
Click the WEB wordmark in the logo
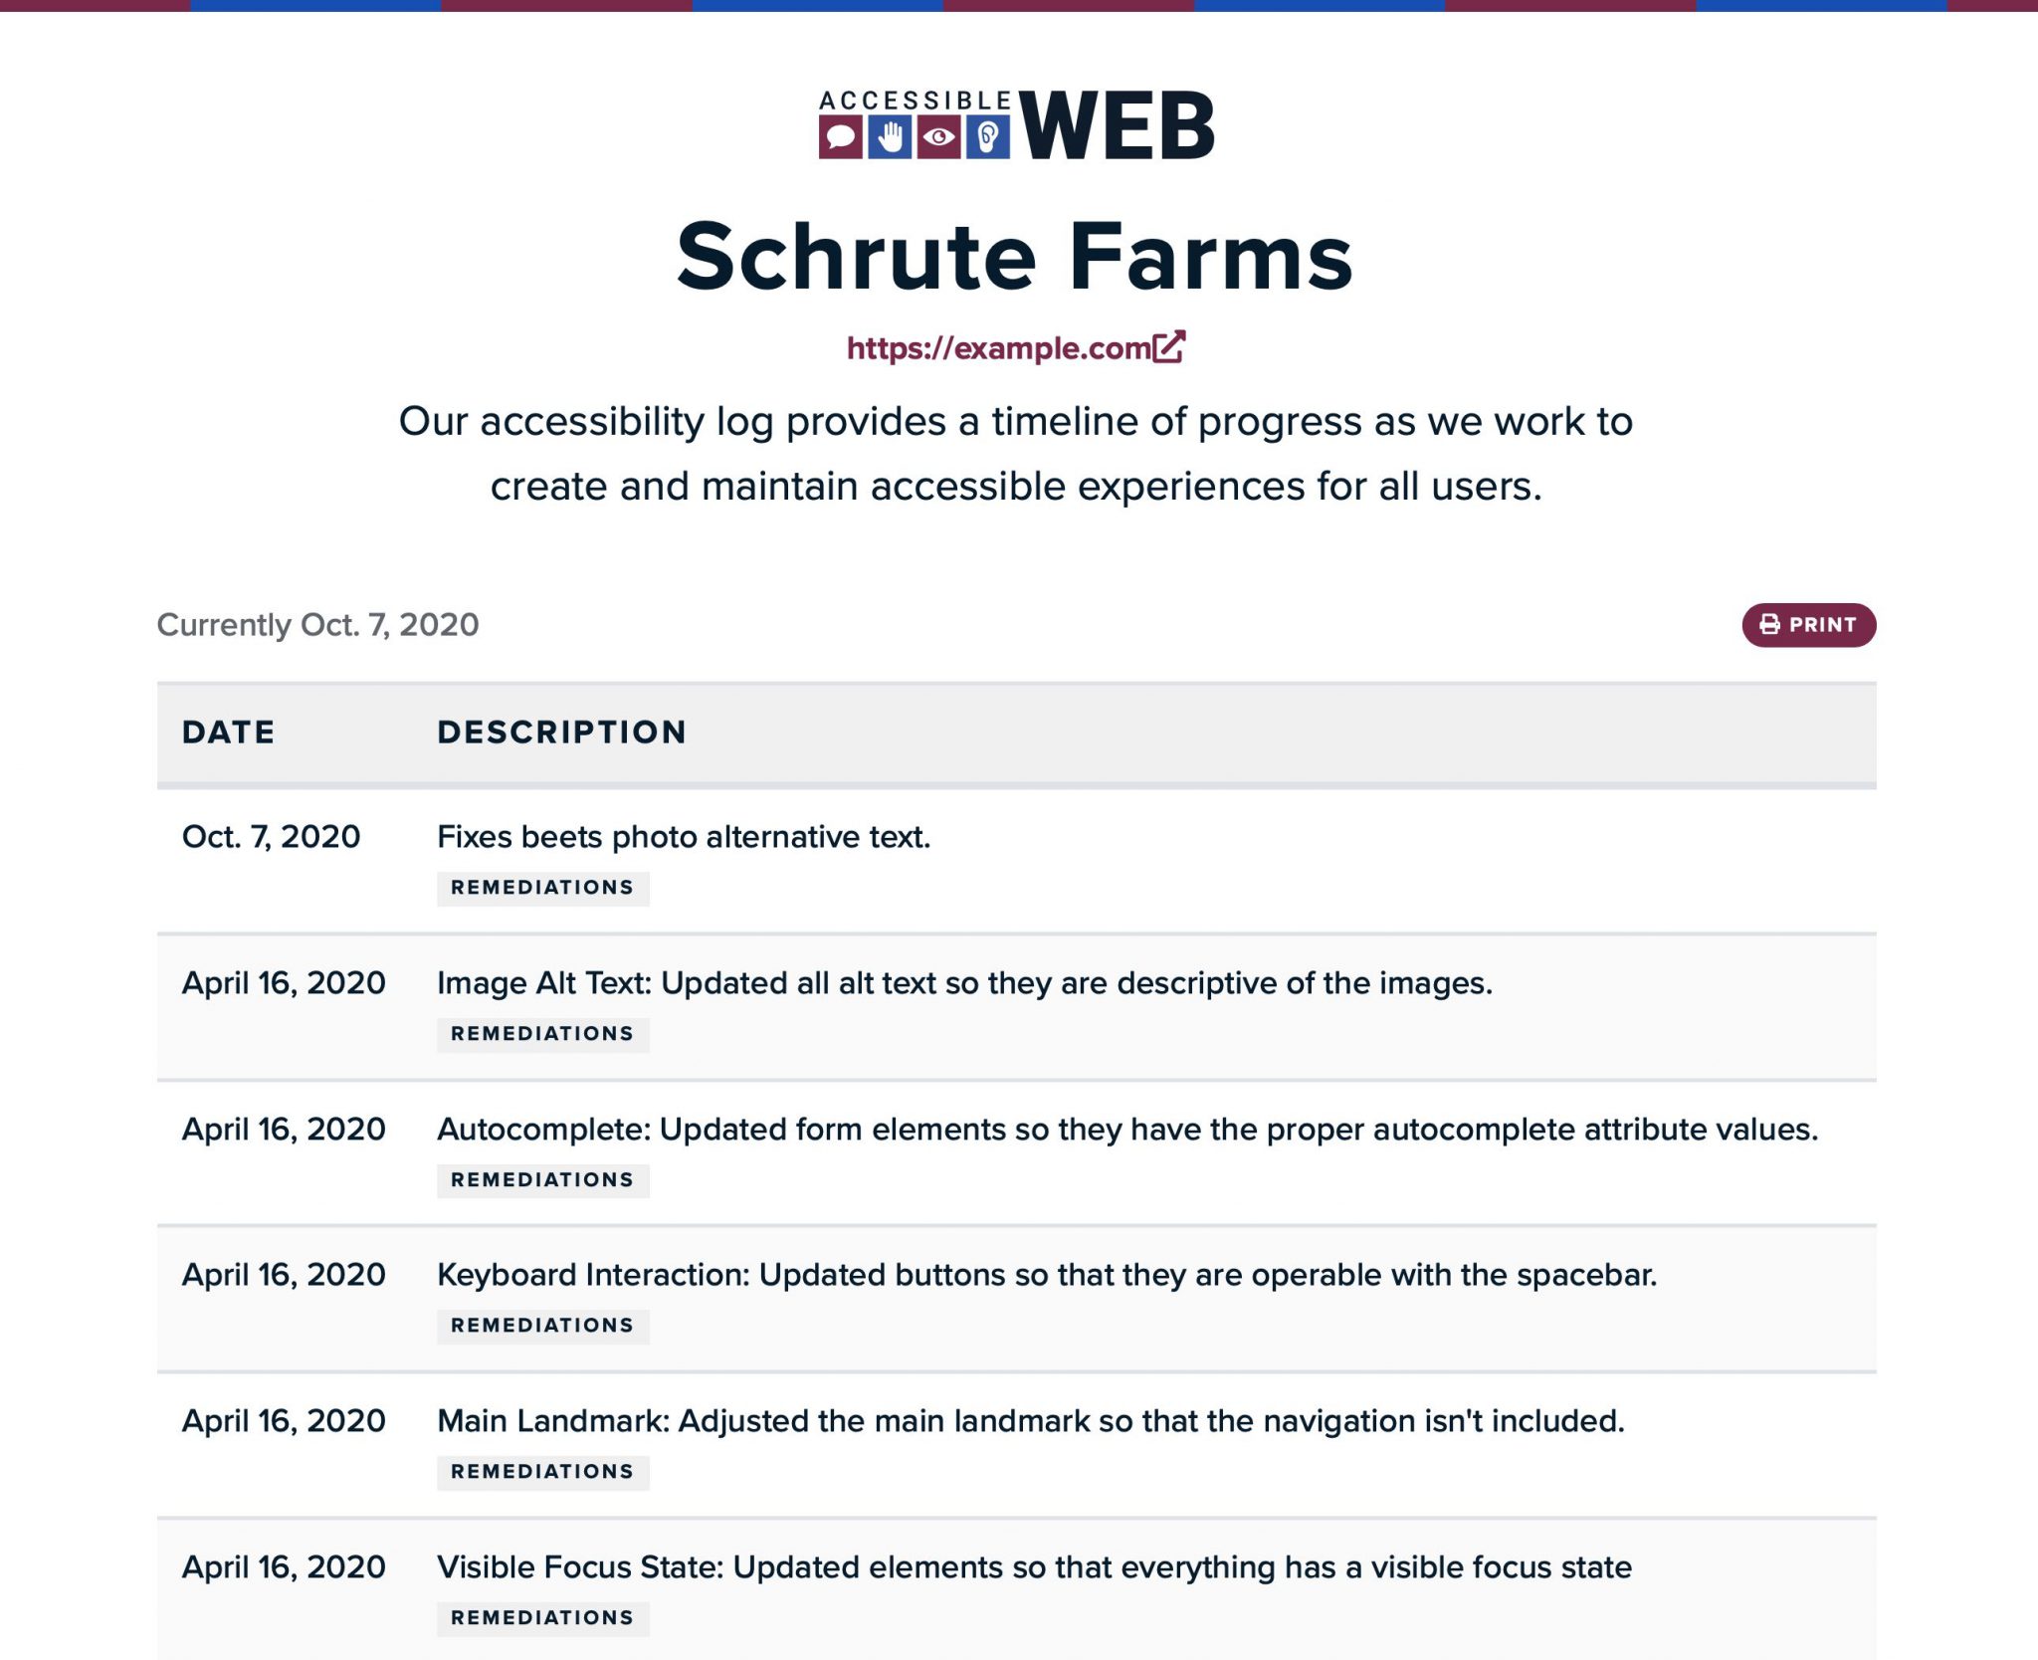pos(1117,126)
